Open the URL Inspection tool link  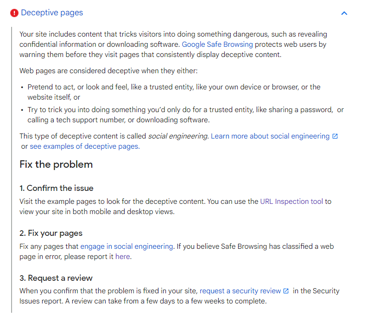click(291, 202)
